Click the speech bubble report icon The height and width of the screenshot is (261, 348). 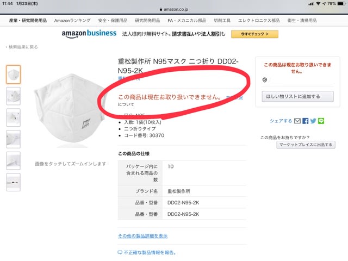[x=120, y=252]
